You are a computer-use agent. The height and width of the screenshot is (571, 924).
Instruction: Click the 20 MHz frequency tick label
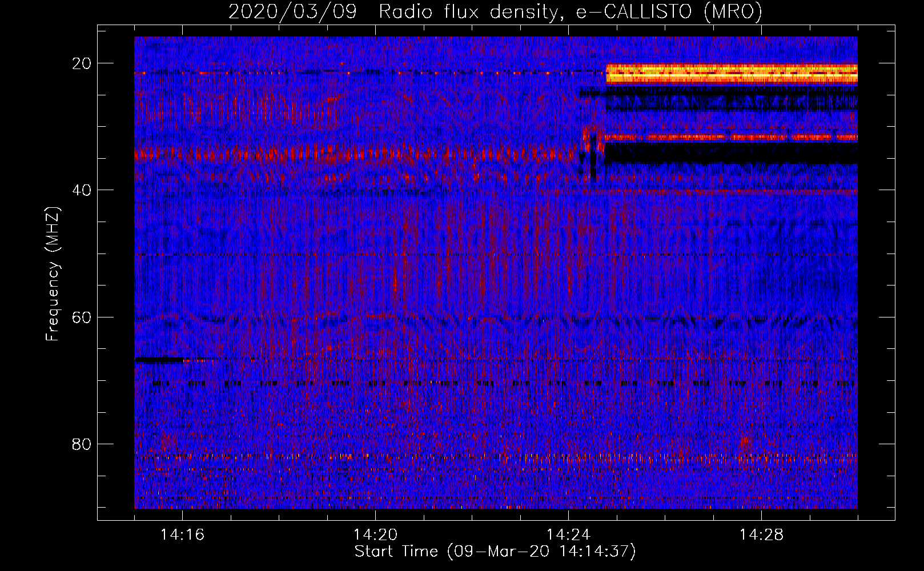(x=82, y=63)
